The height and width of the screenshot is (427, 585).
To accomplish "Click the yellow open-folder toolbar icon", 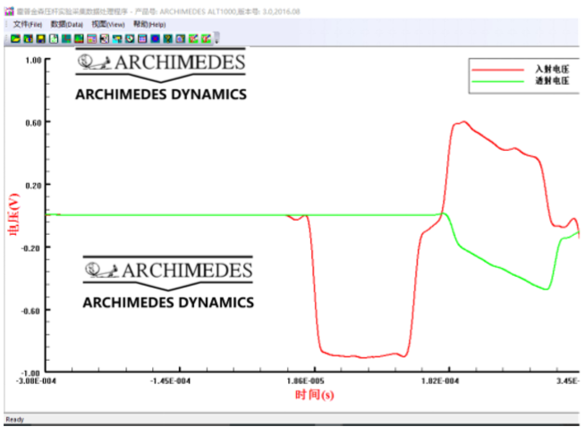I will pyautogui.click(x=16, y=38).
